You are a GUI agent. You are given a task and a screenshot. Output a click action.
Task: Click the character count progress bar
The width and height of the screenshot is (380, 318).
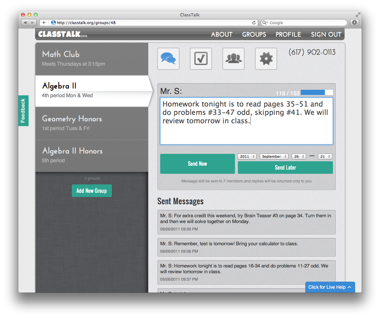[317, 92]
